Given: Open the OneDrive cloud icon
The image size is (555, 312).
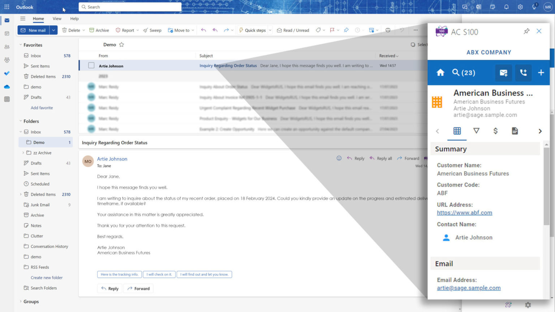Looking at the screenshot, I should (x=7, y=87).
